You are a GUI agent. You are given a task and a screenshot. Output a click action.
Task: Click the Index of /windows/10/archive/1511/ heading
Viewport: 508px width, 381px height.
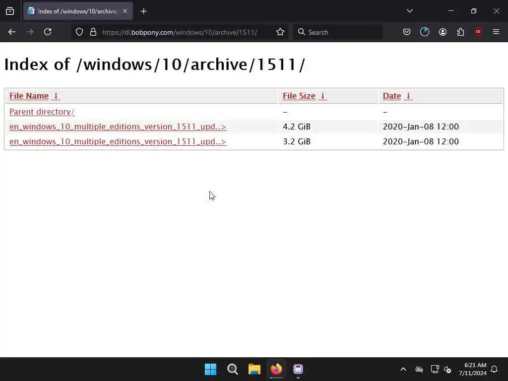pos(155,64)
